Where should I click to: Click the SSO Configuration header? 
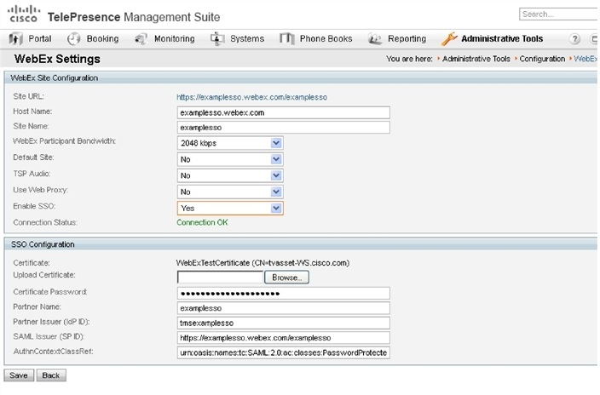pyautogui.click(x=43, y=244)
